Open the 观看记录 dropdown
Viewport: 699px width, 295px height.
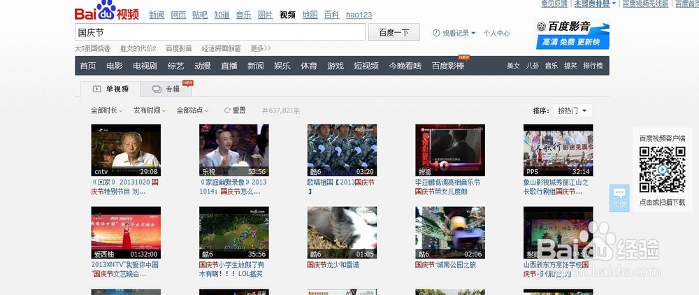point(454,33)
